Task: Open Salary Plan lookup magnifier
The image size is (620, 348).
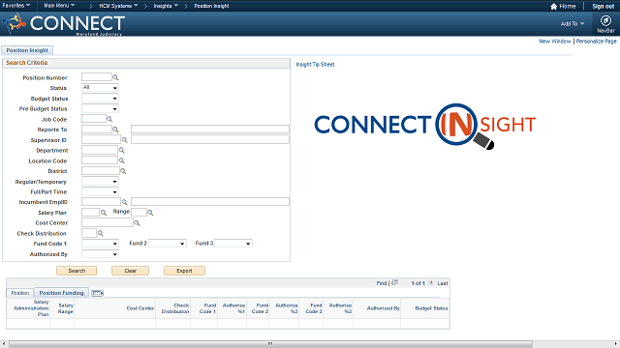Action: point(104,213)
